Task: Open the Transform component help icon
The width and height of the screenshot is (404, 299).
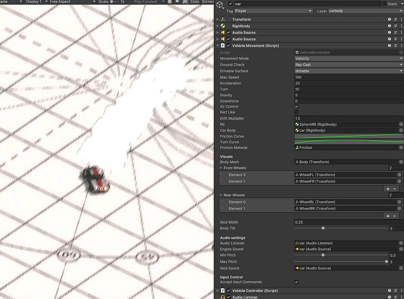Action: [389, 19]
